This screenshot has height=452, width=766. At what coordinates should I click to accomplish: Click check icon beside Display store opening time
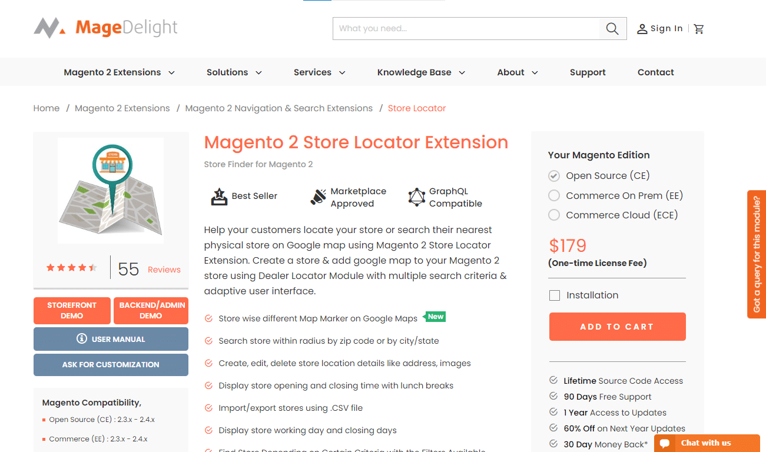pos(208,385)
